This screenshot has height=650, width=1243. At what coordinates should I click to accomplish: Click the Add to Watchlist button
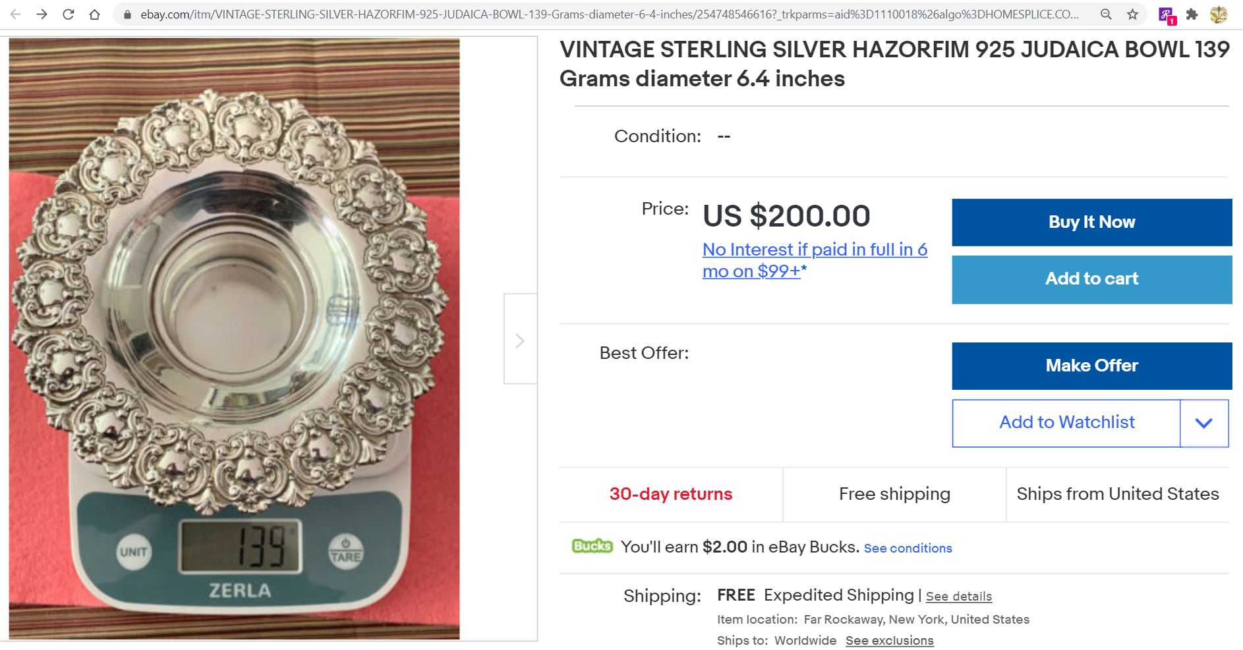(x=1066, y=423)
